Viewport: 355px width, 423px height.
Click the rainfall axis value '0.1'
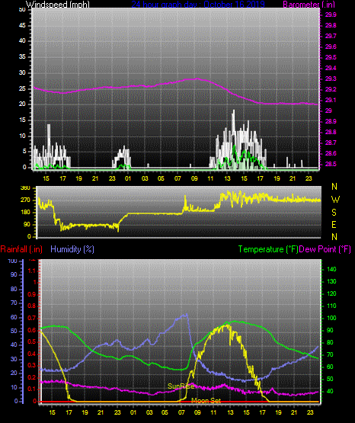pyautogui.click(x=32, y=389)
